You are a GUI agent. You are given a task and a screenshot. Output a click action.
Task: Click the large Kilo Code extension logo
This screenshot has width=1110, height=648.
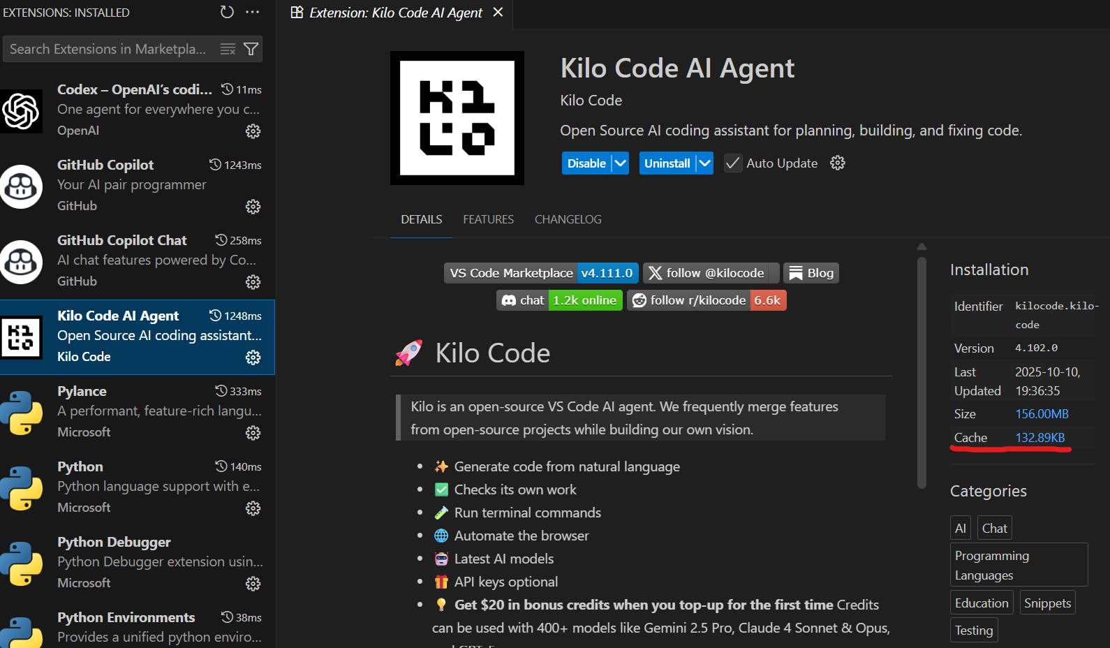point(457,118)
